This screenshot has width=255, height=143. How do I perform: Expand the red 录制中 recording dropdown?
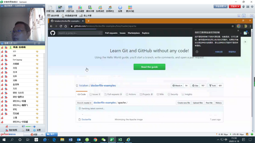click(x=235, y=6)
